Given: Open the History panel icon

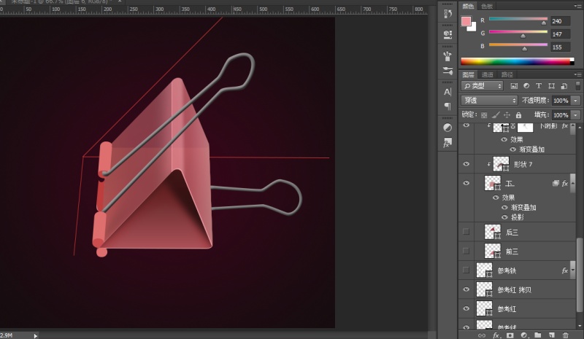Looking at the screenshot, I should pyautogui.click(x=447, y=14).
